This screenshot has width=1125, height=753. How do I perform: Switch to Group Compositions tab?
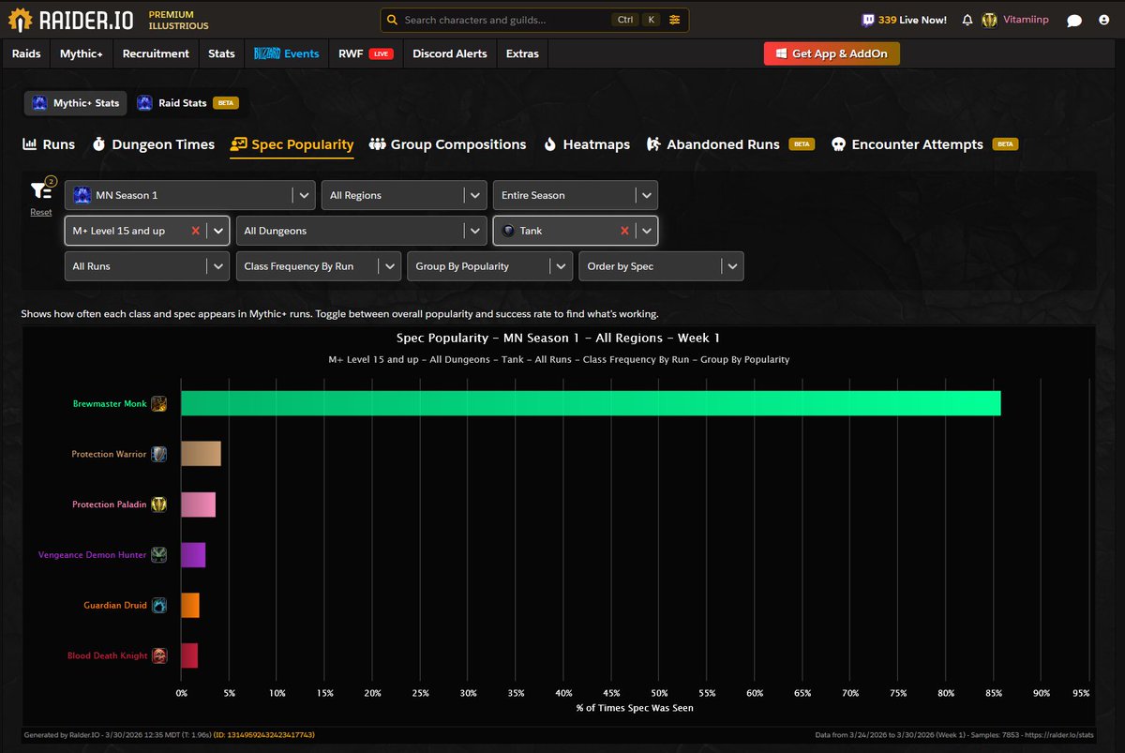tap(447, 144)
